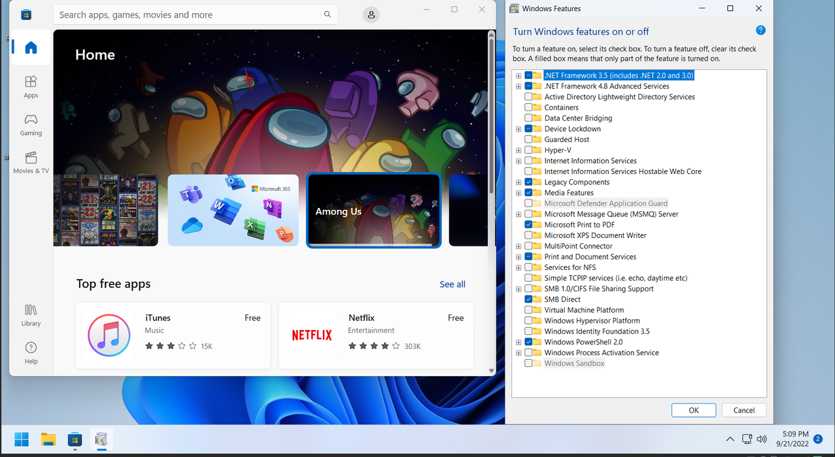Click the Hyper-V folder icon

point(537,150)
